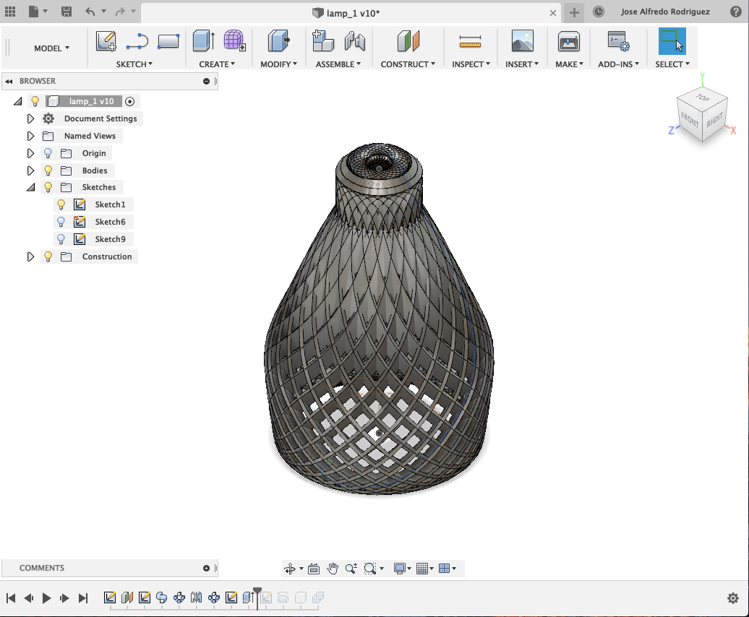Hide the Bodies folder with its lightbulb
Screen dimensions: 749x617
48,170
